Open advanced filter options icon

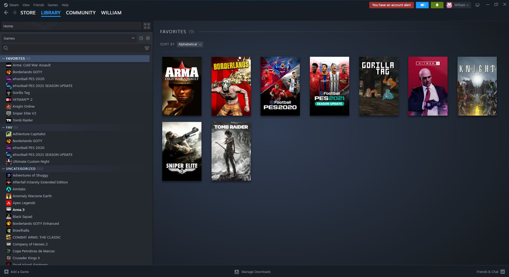[x=147, y=48]
